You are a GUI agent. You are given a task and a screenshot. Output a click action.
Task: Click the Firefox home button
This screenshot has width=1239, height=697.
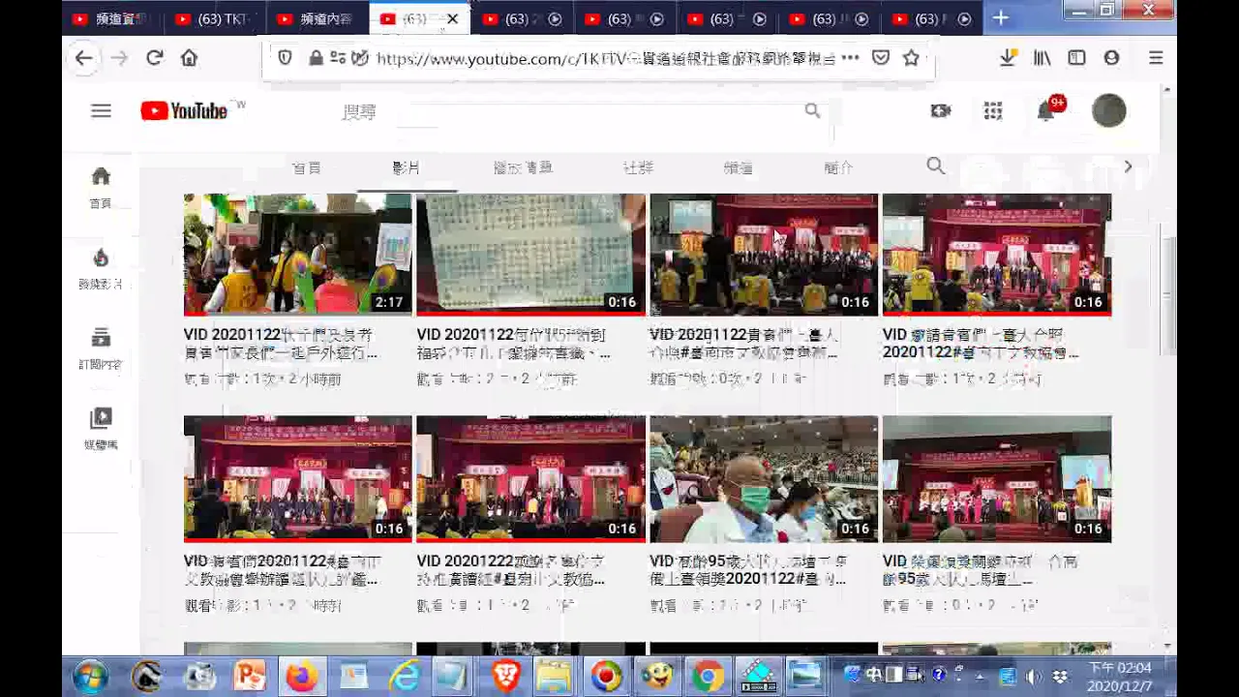pos(190,58)
